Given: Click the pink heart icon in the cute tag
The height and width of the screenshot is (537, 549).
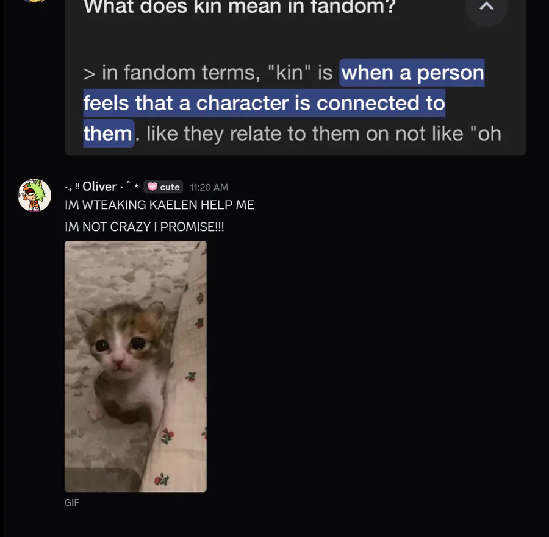Looking at the screenshot, I should pos(152,187).
